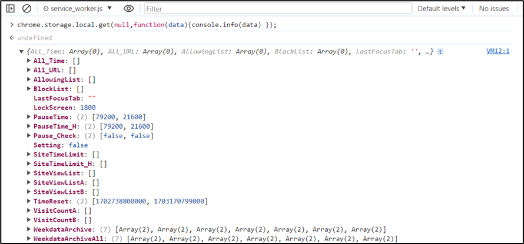
Task: Expand the SiteViewList array
Action: [29, 173]
